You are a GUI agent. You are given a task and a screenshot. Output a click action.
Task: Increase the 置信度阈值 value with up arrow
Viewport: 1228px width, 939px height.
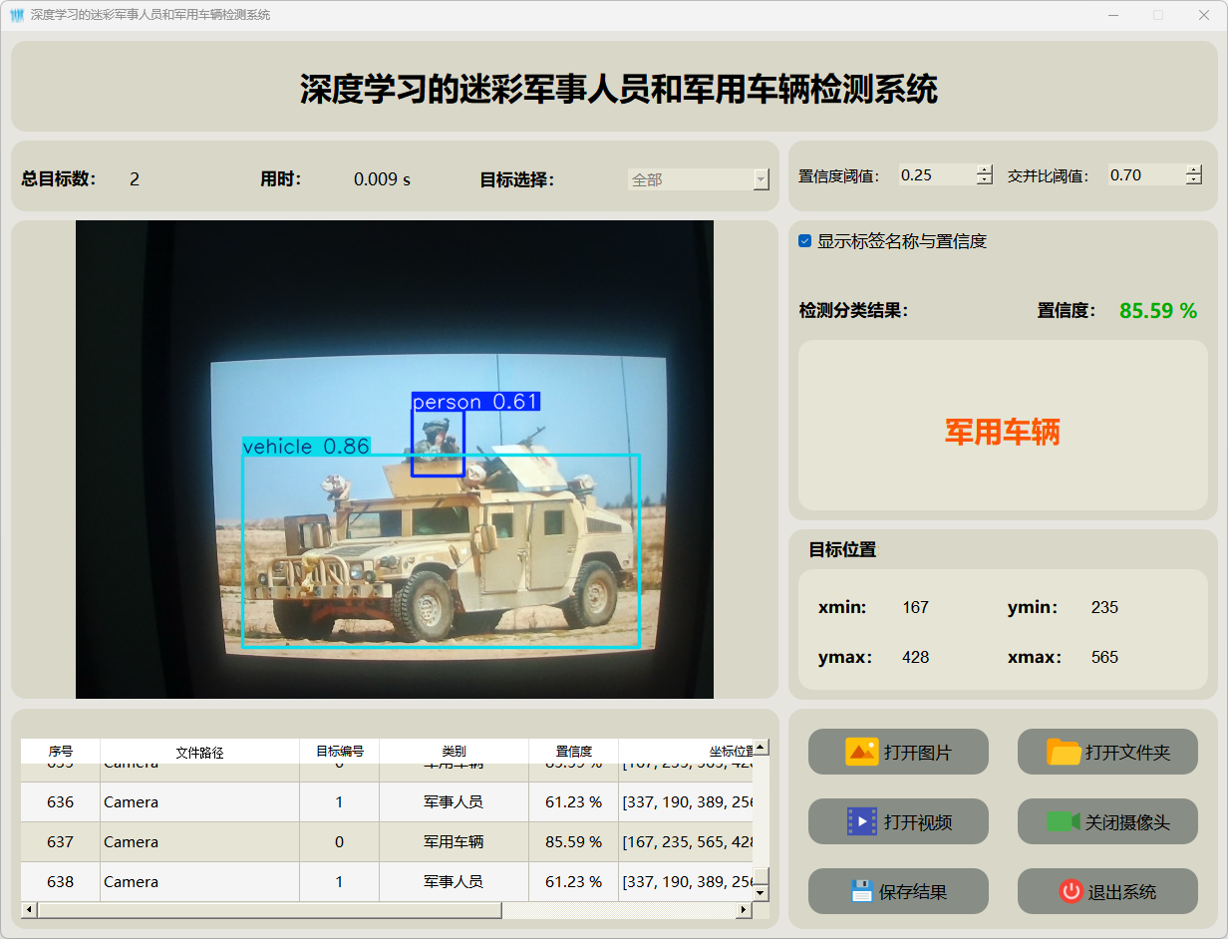tap(985, 169)
